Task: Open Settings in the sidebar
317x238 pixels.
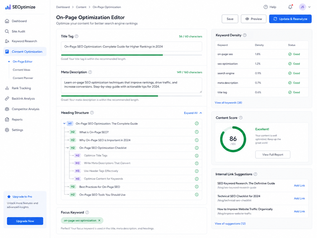Action: (x=25, y=130)
